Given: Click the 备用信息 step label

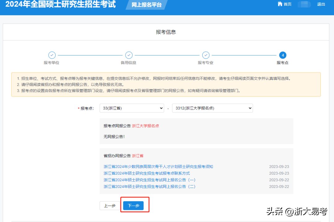Looking at the screenshot, I should (128, 63).
